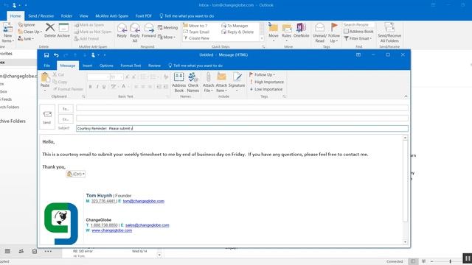Click the Send button in the message window
Screen dimensions: 472x265
coord(47,116)
